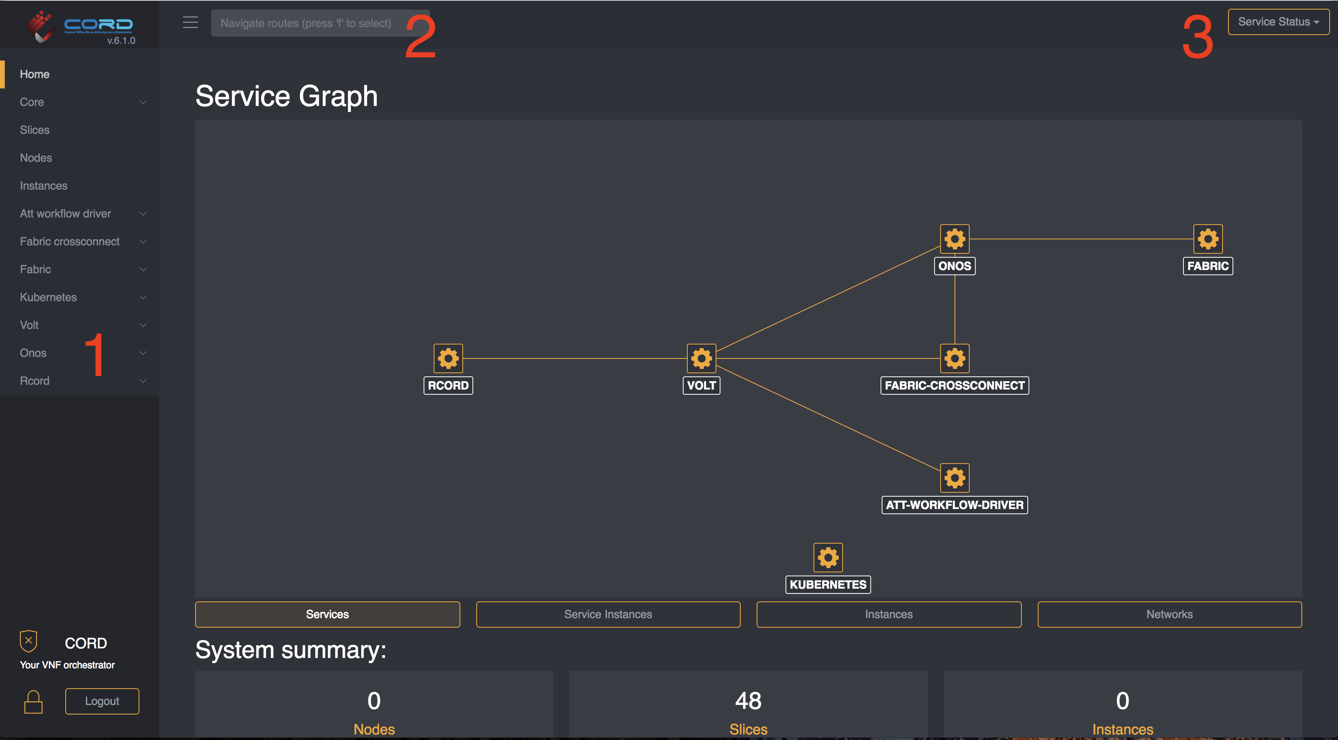Click the Logout button
This screenshot has height=740, width=1338.
[102, 701]
